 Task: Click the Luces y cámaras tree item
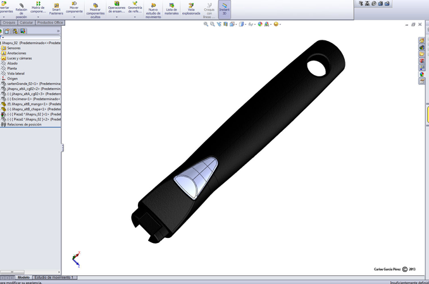19,58
